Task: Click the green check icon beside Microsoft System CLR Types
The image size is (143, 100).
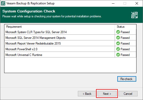Action: pos(118,32)
